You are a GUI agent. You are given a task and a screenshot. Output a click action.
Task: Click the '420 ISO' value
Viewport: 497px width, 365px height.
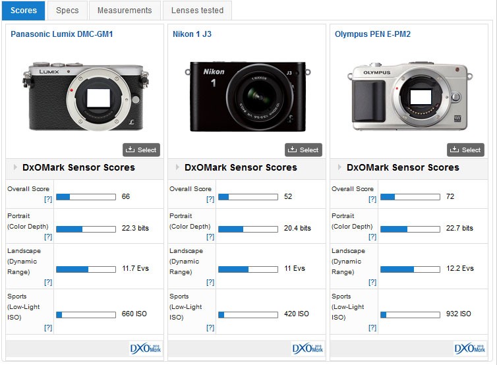click(x=297, y=314)
